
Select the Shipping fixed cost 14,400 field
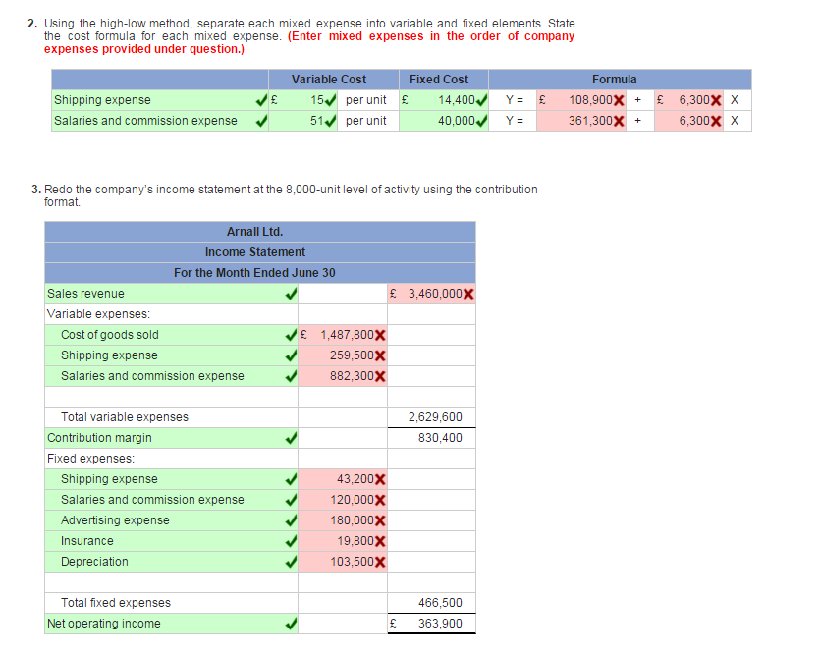[x=444, y=100]
